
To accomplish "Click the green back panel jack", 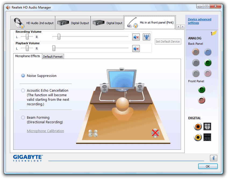I will 208,63.
